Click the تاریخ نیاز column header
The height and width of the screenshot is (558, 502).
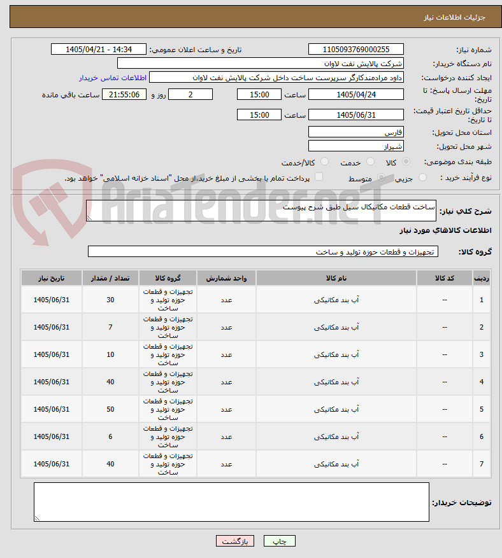tap(52, 278)
